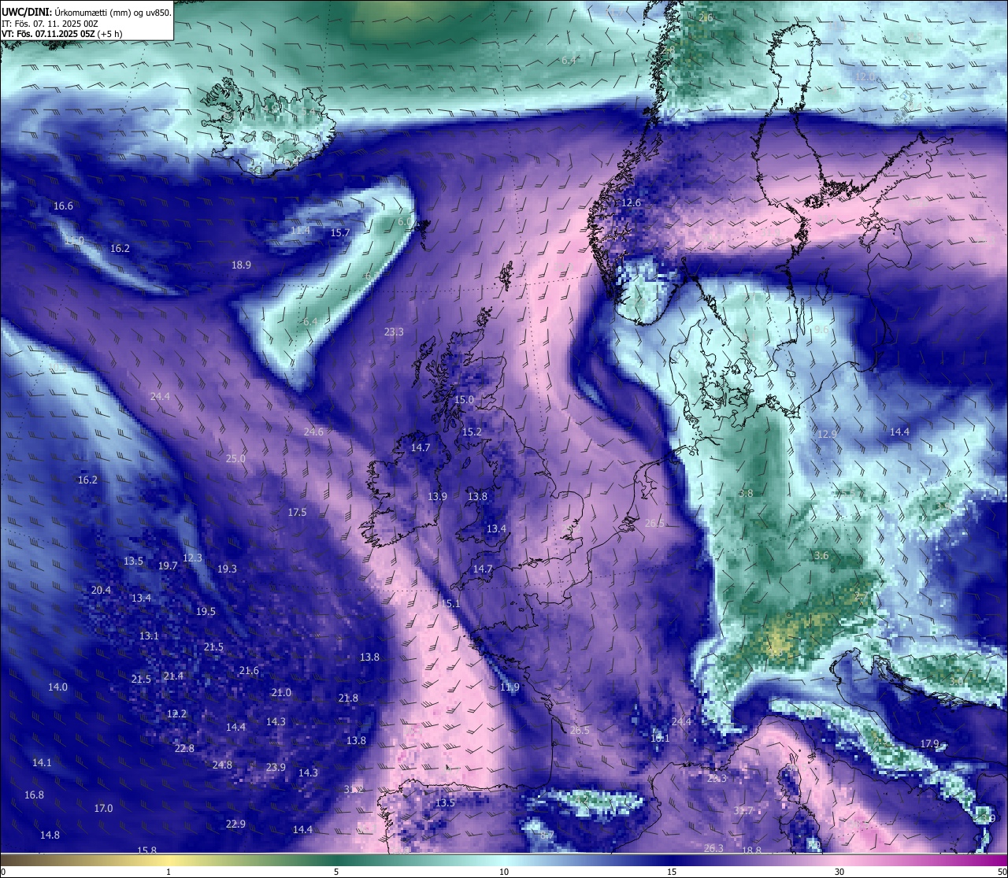Click the 15.2 value label
Image resolution: width=1008 pixels, height=878 pixels.
472,432
